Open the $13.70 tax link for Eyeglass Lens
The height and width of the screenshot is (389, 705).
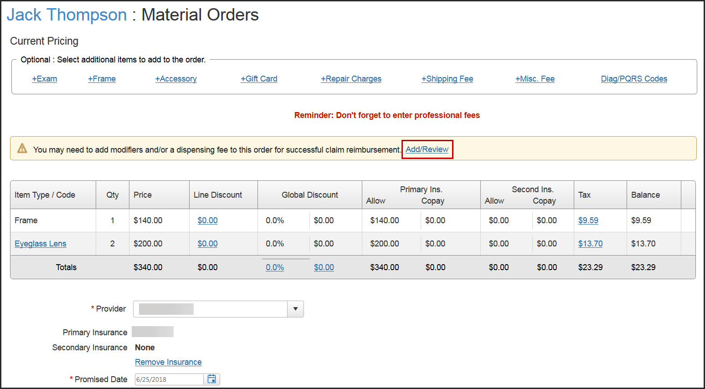pos(590,243)
